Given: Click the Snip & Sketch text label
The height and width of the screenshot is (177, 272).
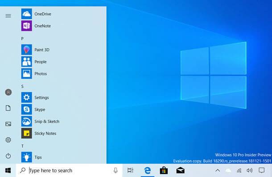Looking at the screenshot, I should coord(47,121).
